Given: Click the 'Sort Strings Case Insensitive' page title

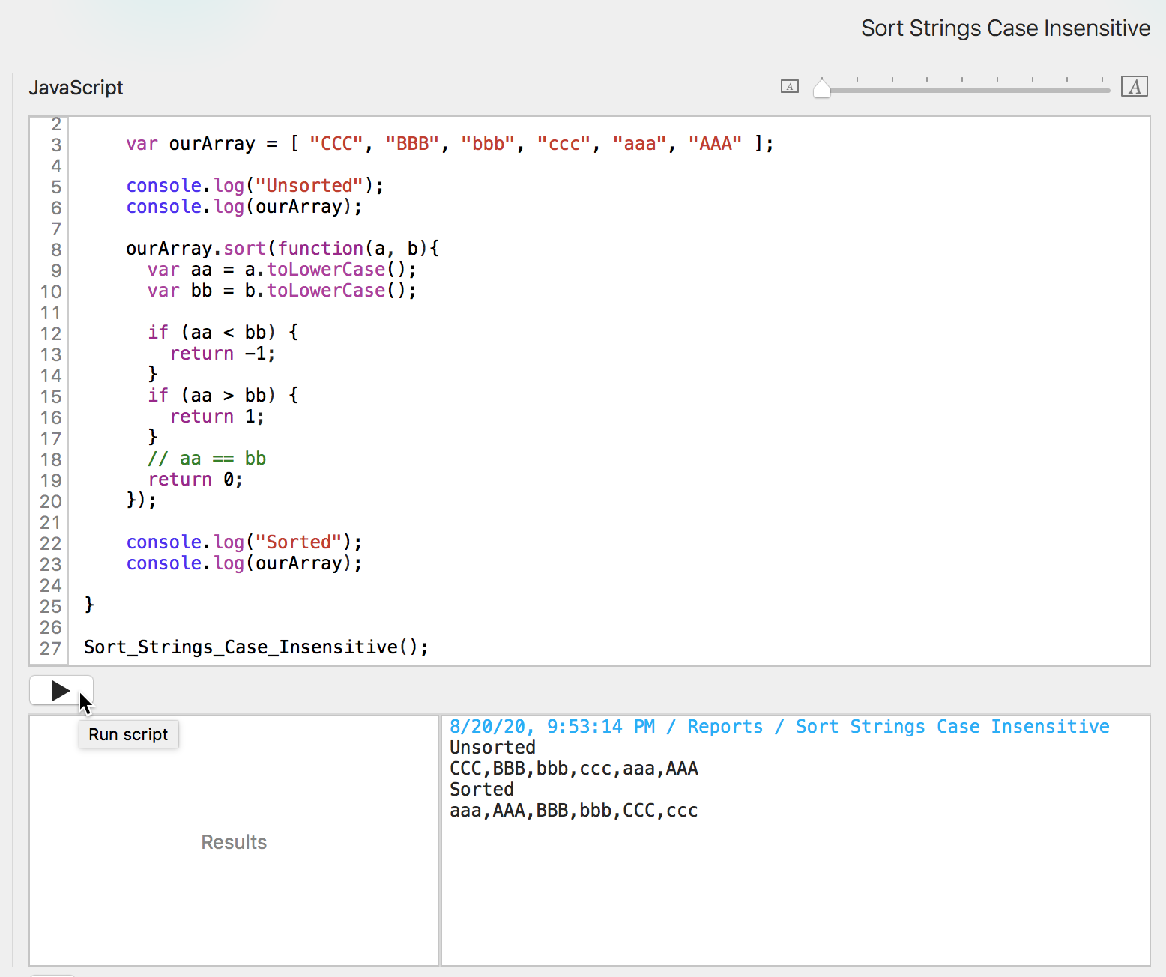Looking at the screenshot, I should coord(1005,28).
